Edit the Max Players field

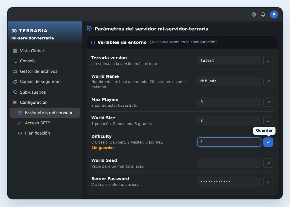point(229,102)
